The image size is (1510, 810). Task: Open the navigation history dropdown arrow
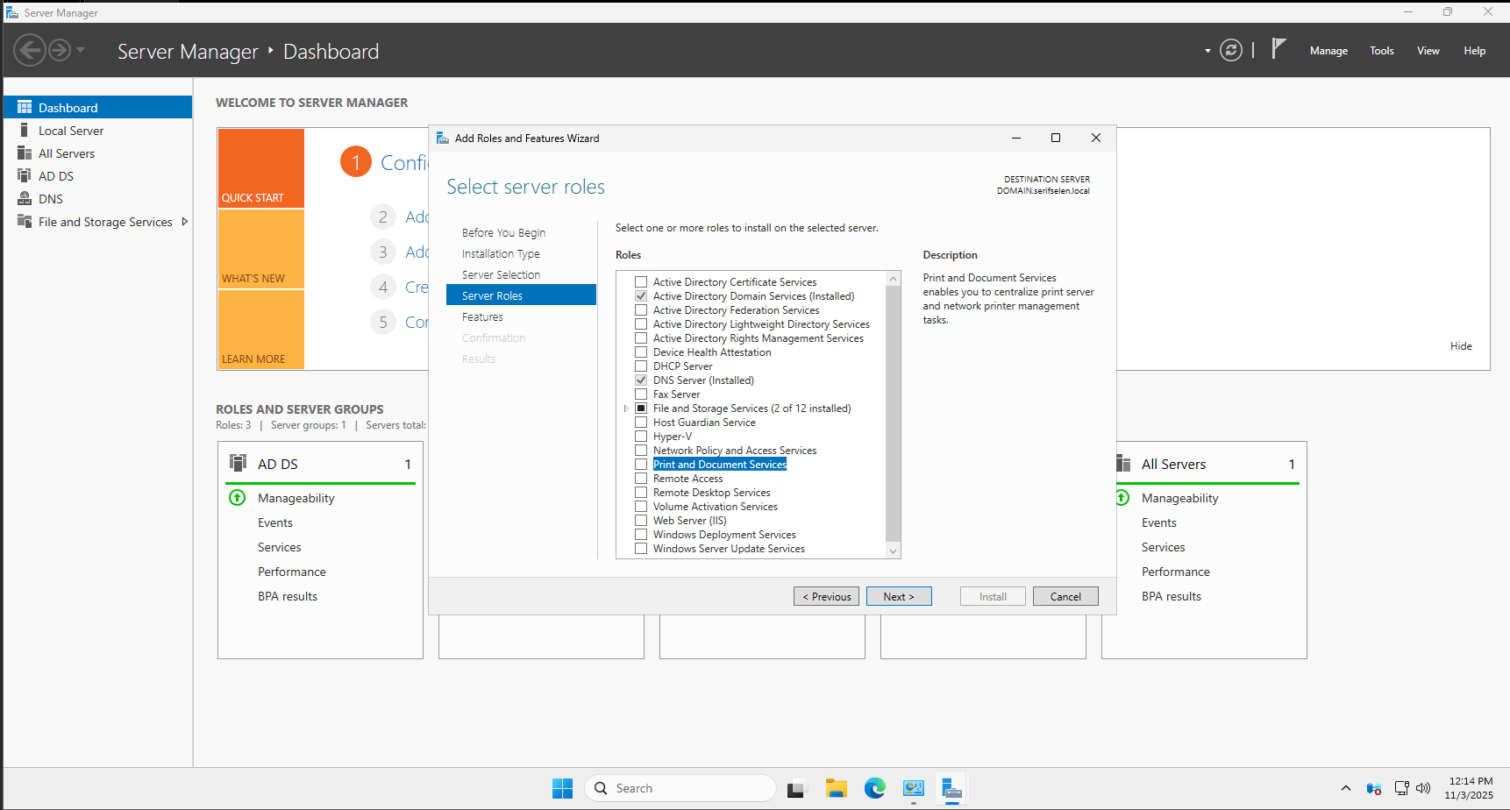pos(81,51)
